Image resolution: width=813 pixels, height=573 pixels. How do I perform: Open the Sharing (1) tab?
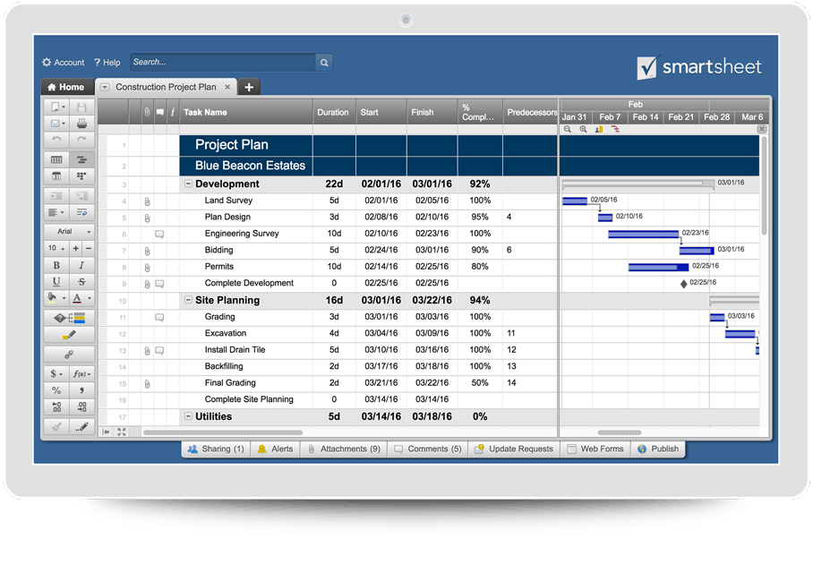tap(216, 449)
